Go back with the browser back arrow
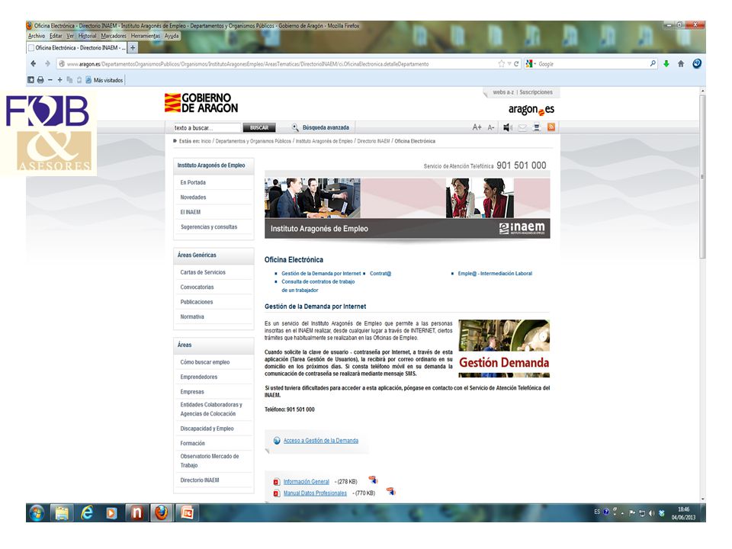This screenshot has width=732, height=549. click(x=33, y=63)
